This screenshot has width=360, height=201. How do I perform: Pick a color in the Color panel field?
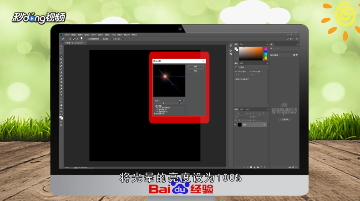pyautogui.click(x=251, y=54)
